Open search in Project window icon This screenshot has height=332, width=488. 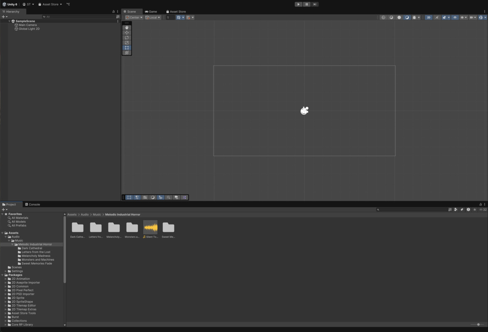point(450,210)
